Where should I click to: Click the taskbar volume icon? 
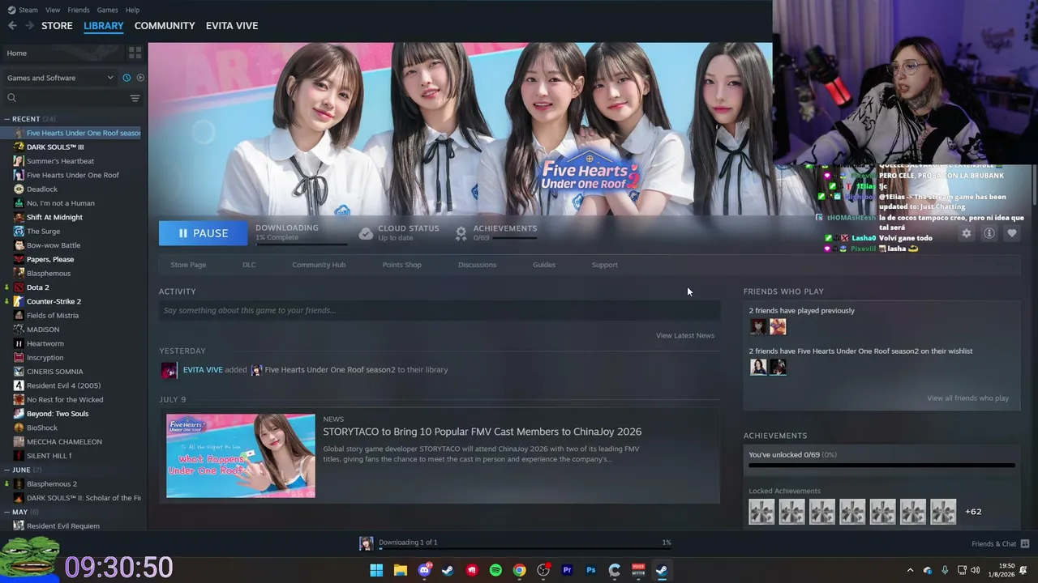tap(975, 570)
